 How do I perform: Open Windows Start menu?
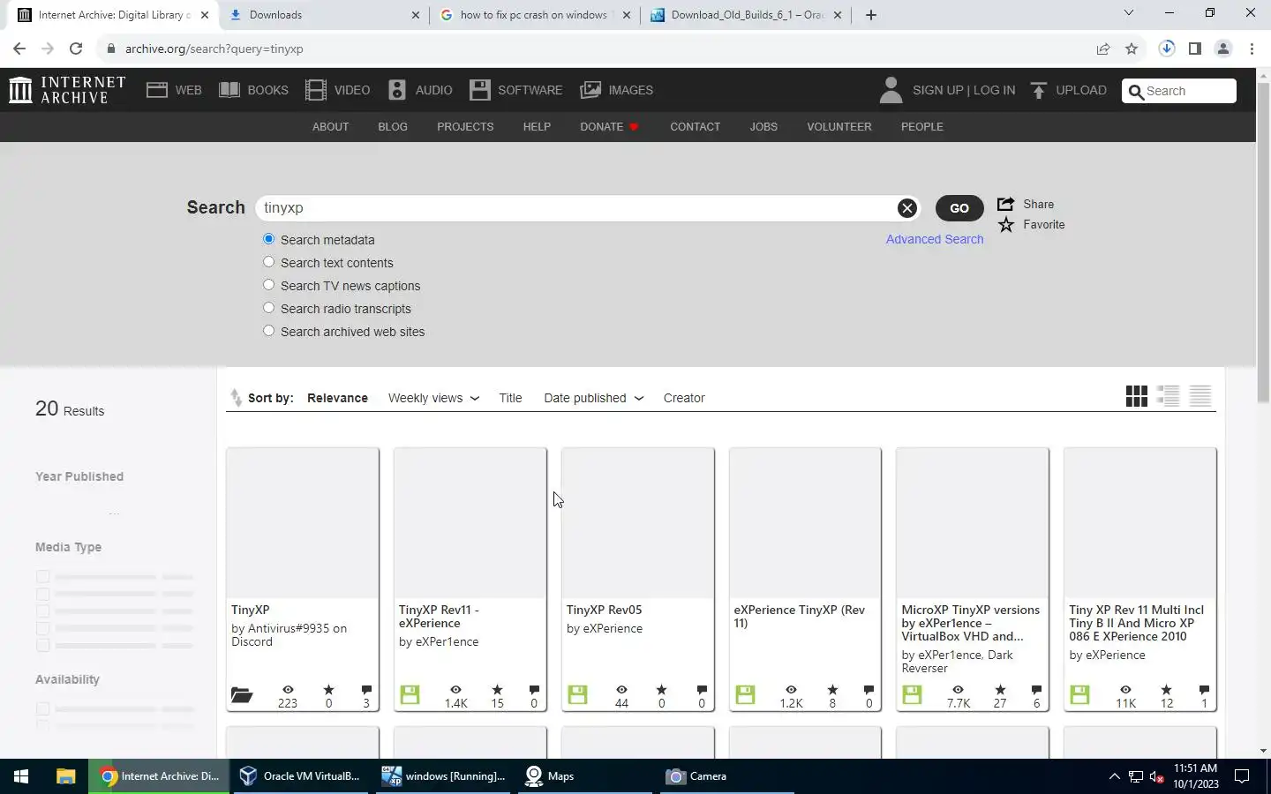pos(21,776)
